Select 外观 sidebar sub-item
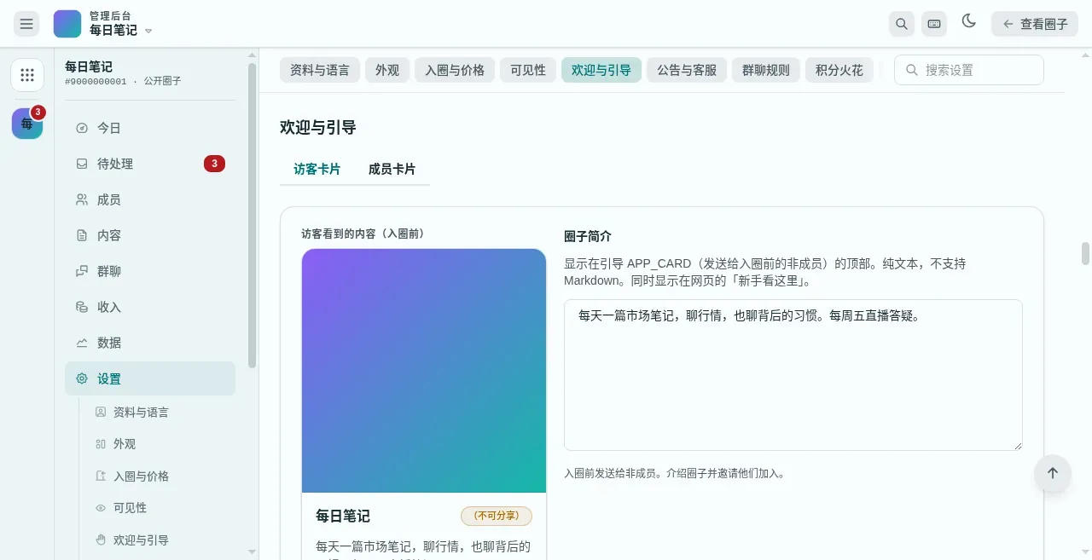Image resolution: width=1092 pixels, height=560 pixels. pyautogui.click(x=159, y=444)
